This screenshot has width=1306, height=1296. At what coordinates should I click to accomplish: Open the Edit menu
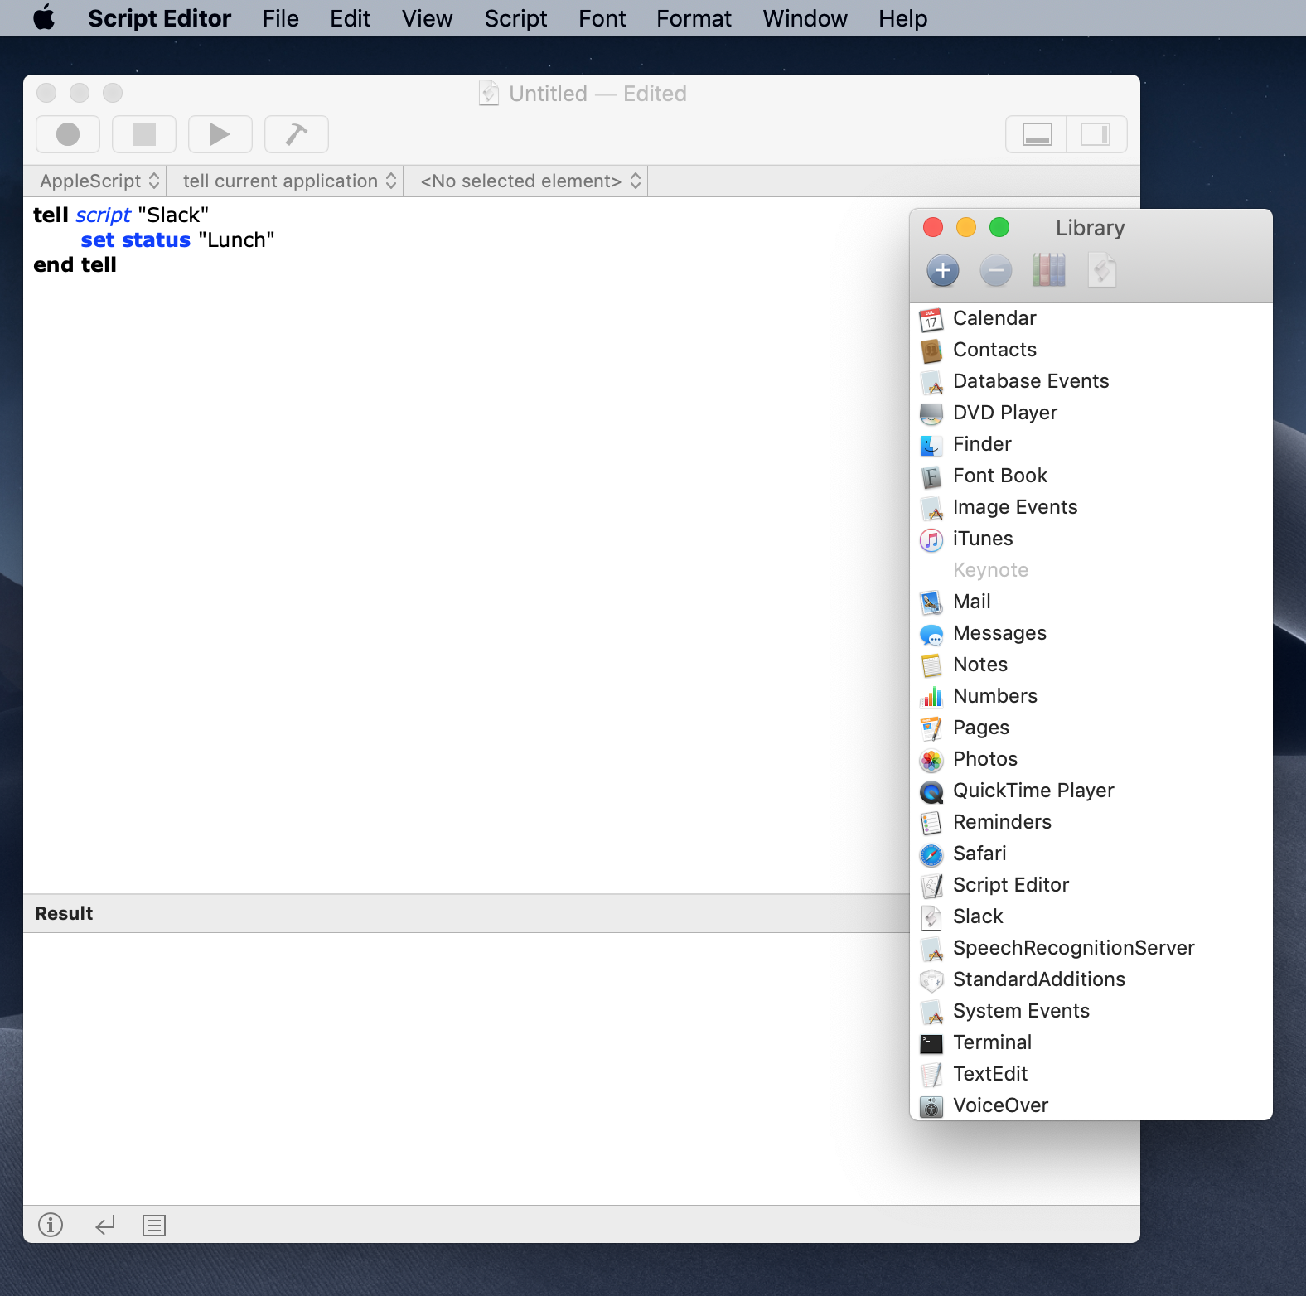tap(350, 18)
